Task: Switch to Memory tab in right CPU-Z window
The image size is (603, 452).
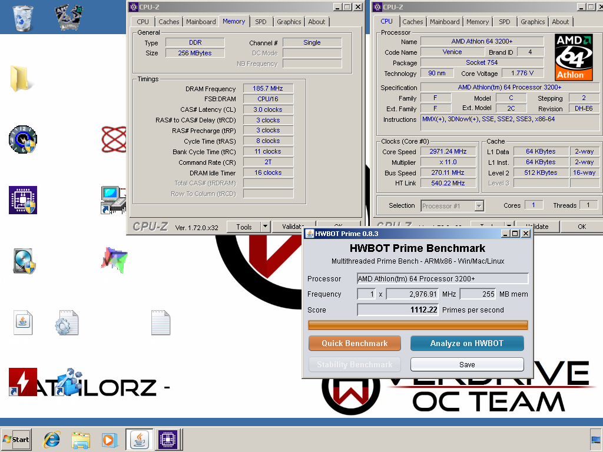Action: pos(477,22)
